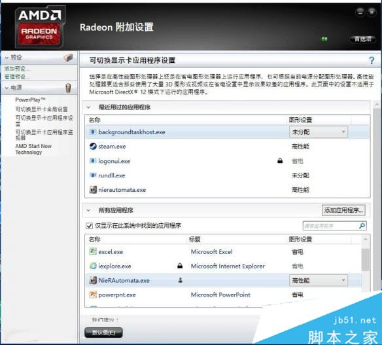Image resolution: width=382 pixels, height=345 pixels.
Task: Click 省电 setting for excel.exe
Action: pyautogui.click(x=298, y=252)
